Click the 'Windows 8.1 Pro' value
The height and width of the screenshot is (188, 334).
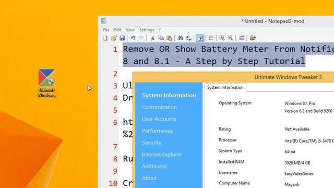pyautogui.click(x=300, y=103)
